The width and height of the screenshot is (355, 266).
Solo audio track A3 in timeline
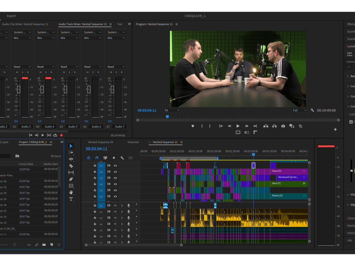tap(122, 218)
